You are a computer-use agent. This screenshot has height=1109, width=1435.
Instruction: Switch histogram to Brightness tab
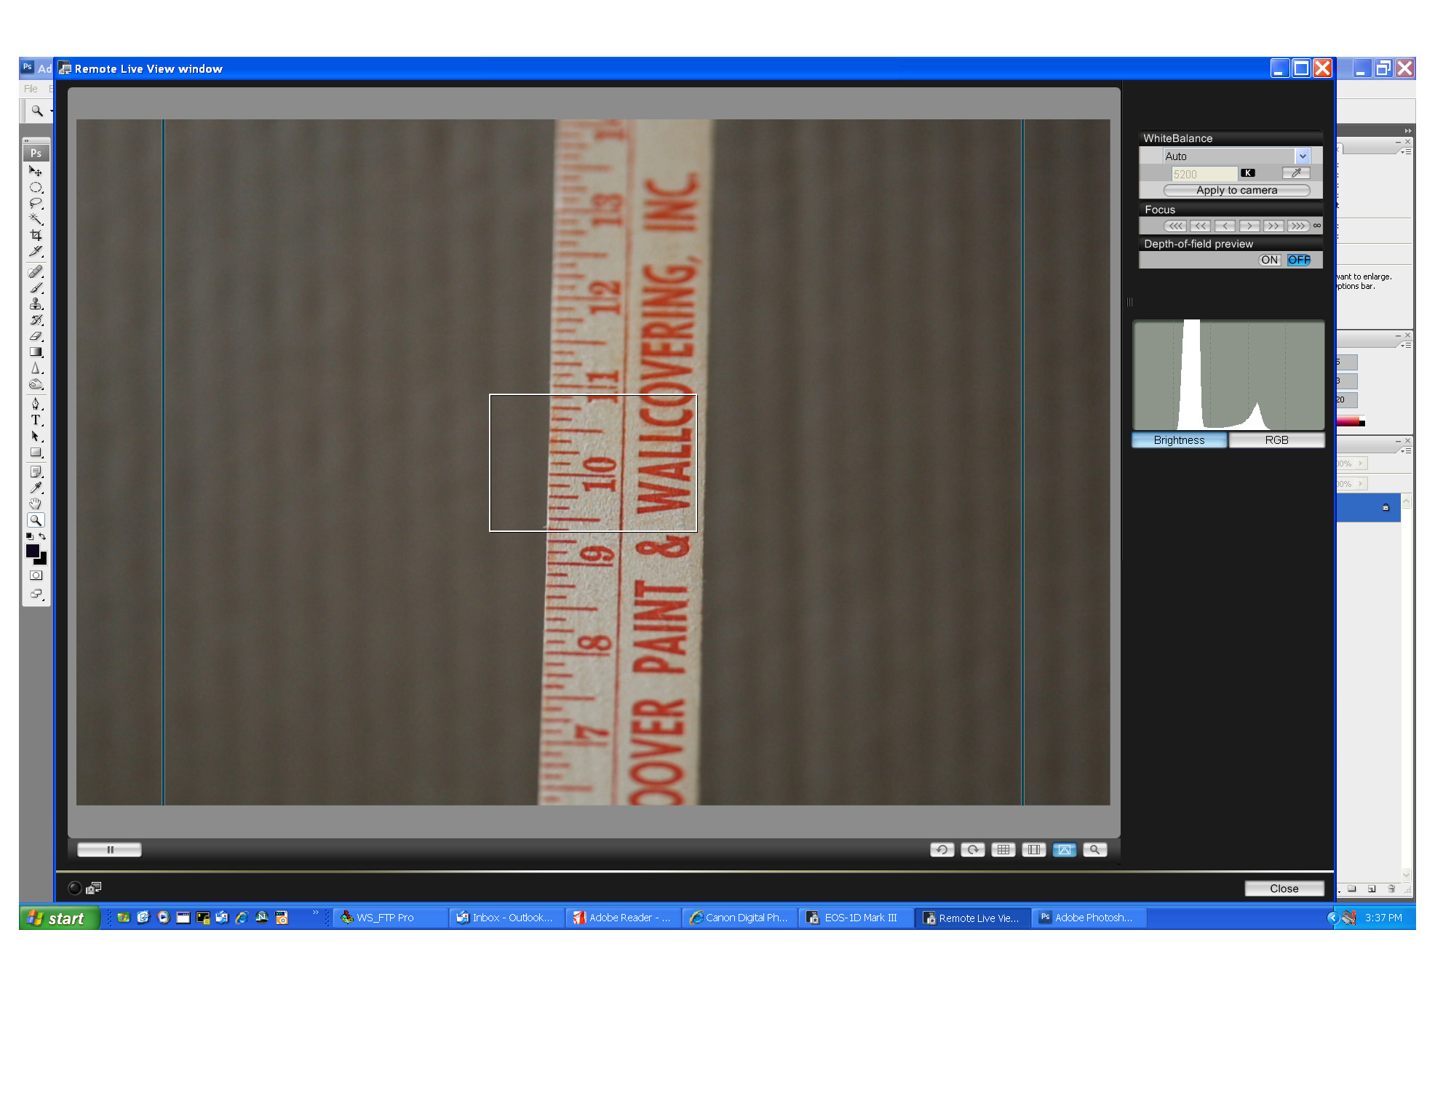1179,440
